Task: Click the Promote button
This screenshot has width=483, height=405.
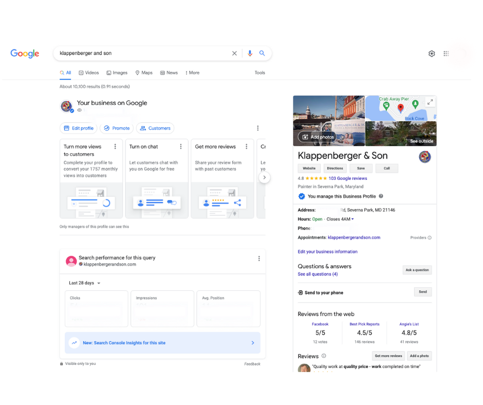Action: click(117, 128)
